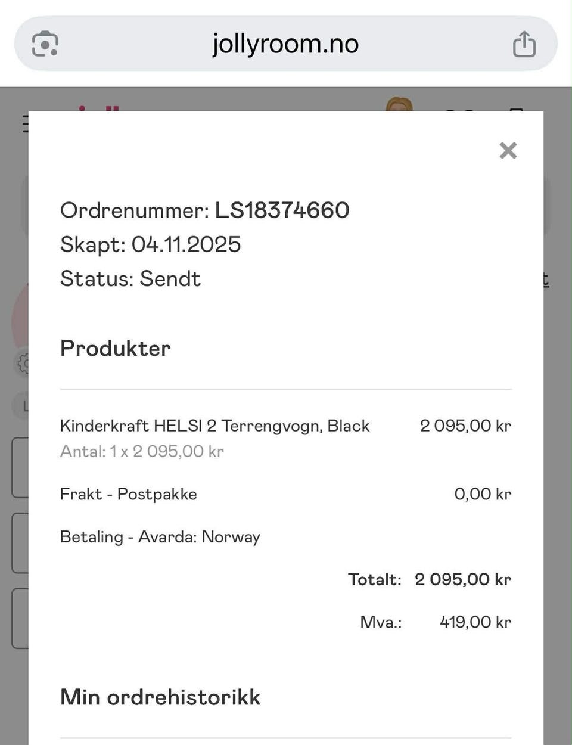This screenshot has width=572, height=745.
Task: Close the order details popup with X
Action: (508, 150)
